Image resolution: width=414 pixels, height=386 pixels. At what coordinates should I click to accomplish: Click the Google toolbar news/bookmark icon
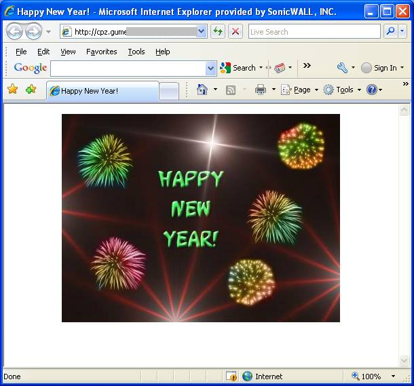pos(280,68)
